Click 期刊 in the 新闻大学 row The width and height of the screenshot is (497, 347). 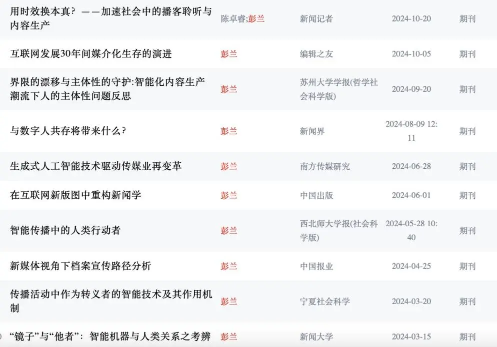point(467,337)
